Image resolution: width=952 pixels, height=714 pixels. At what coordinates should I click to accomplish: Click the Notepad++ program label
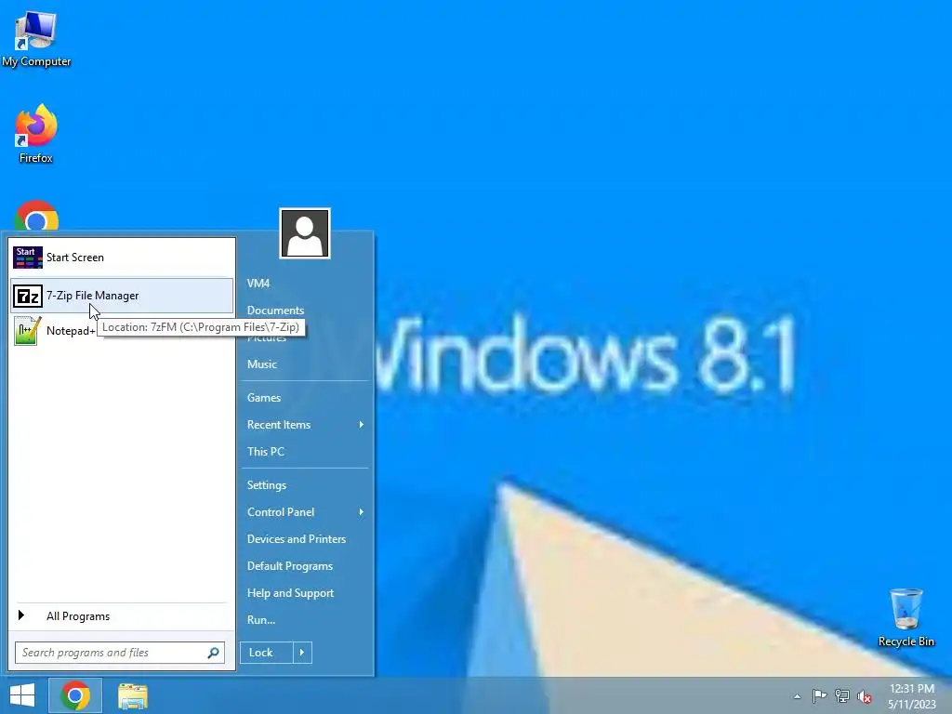(x=71, y=331)
